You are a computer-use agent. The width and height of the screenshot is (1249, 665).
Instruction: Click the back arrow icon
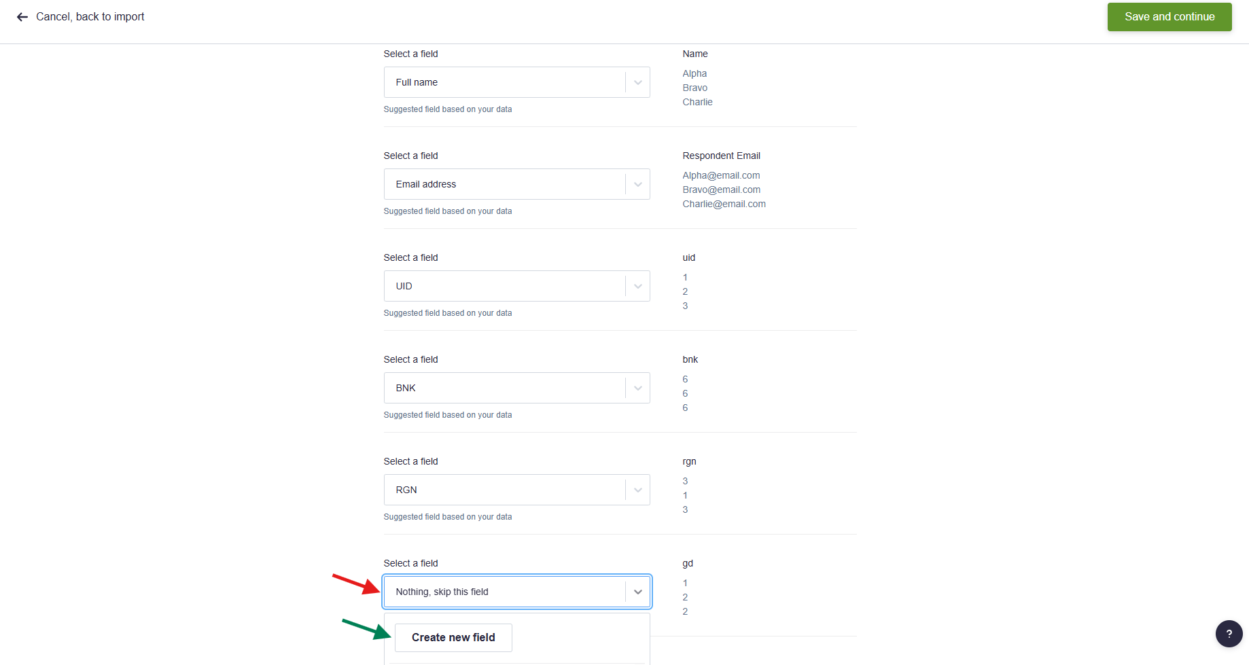(x=22, y=17)
